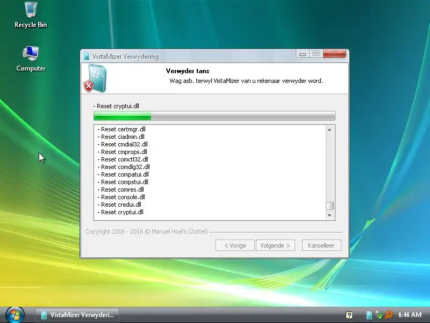
Task: Open the Recycle Bin desktop icon
Action: click(31, 15)
